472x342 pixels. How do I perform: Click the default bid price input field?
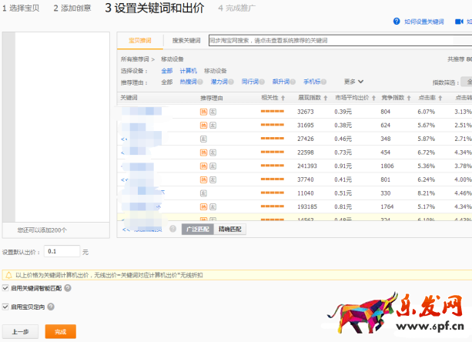point(62,251)
